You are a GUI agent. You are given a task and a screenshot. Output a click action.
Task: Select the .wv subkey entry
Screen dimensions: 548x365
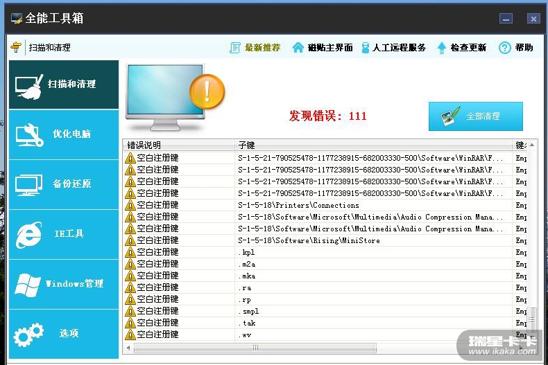coord(245,335)
